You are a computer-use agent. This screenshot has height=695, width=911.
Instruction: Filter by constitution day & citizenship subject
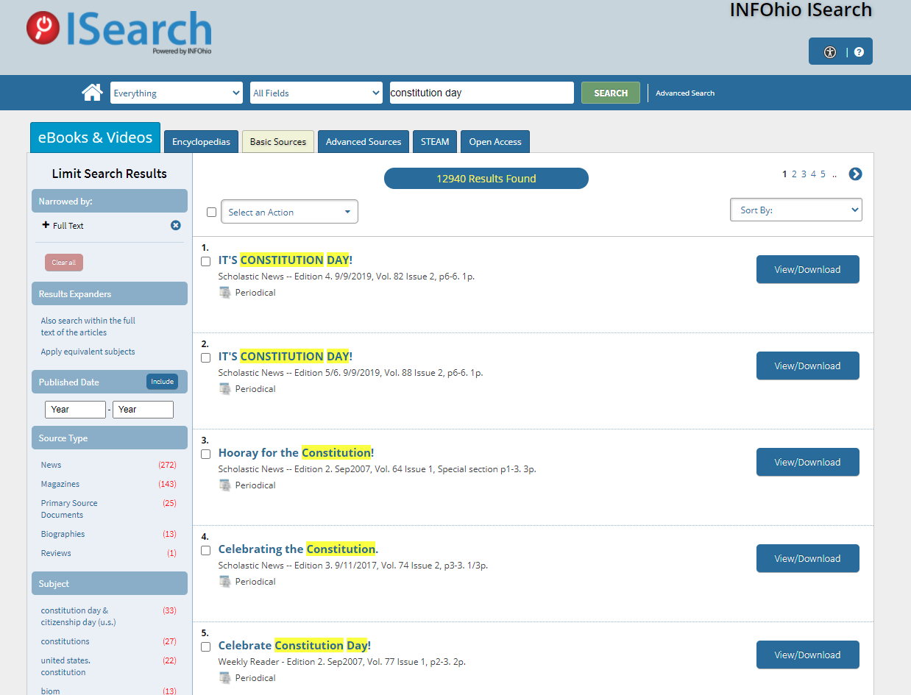[79, 616]
